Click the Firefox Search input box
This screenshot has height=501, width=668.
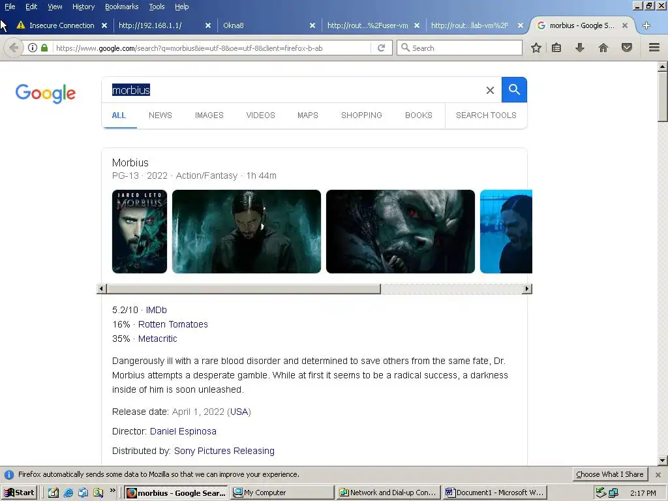459,48
